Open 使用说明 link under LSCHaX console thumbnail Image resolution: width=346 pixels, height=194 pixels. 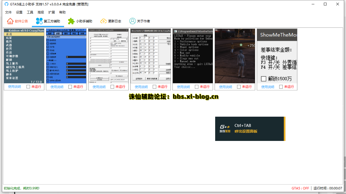pos(183,87)
